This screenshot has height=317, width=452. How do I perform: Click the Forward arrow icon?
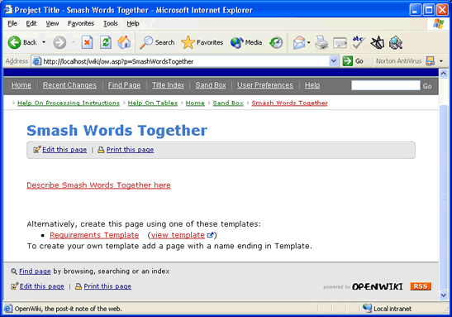59,42
